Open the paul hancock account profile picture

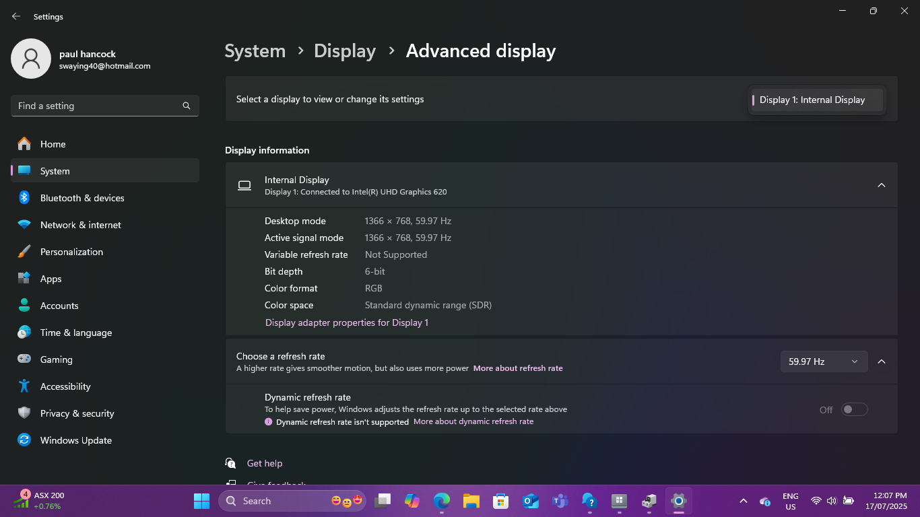click(x=31, y=59)
